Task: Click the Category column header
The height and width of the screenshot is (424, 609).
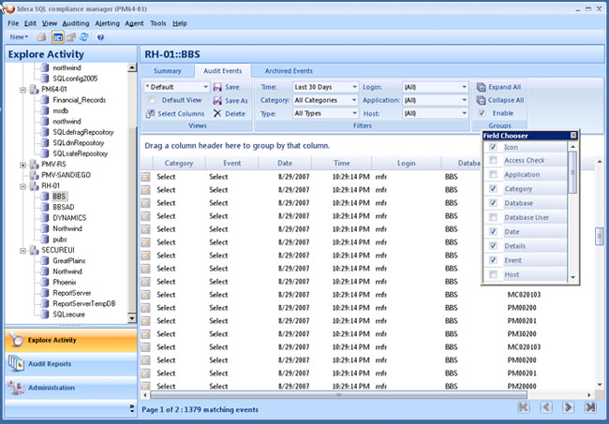Action: 179,163
